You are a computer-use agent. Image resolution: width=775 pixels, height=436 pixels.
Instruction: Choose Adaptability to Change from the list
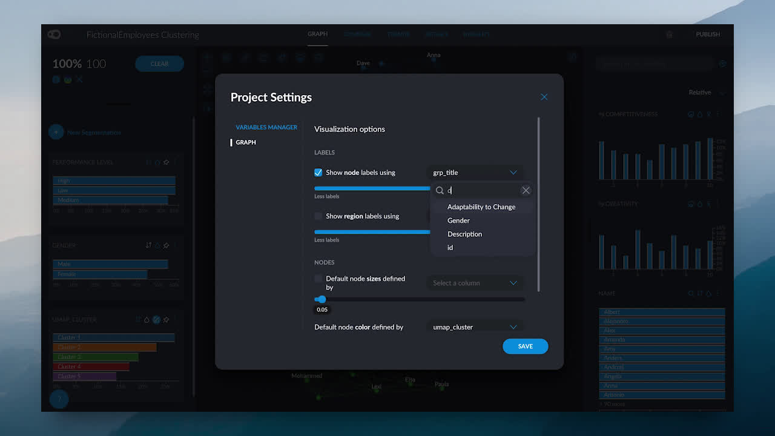click(x=481, y=207)
